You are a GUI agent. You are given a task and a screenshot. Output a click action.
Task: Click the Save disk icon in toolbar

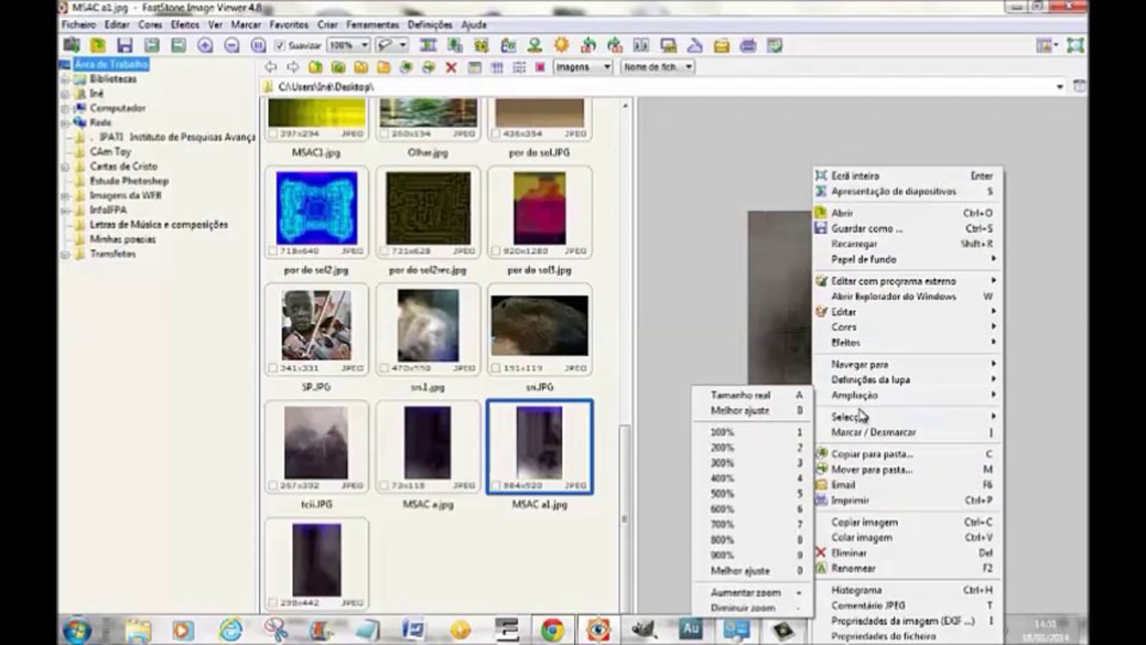pos(125,45)
